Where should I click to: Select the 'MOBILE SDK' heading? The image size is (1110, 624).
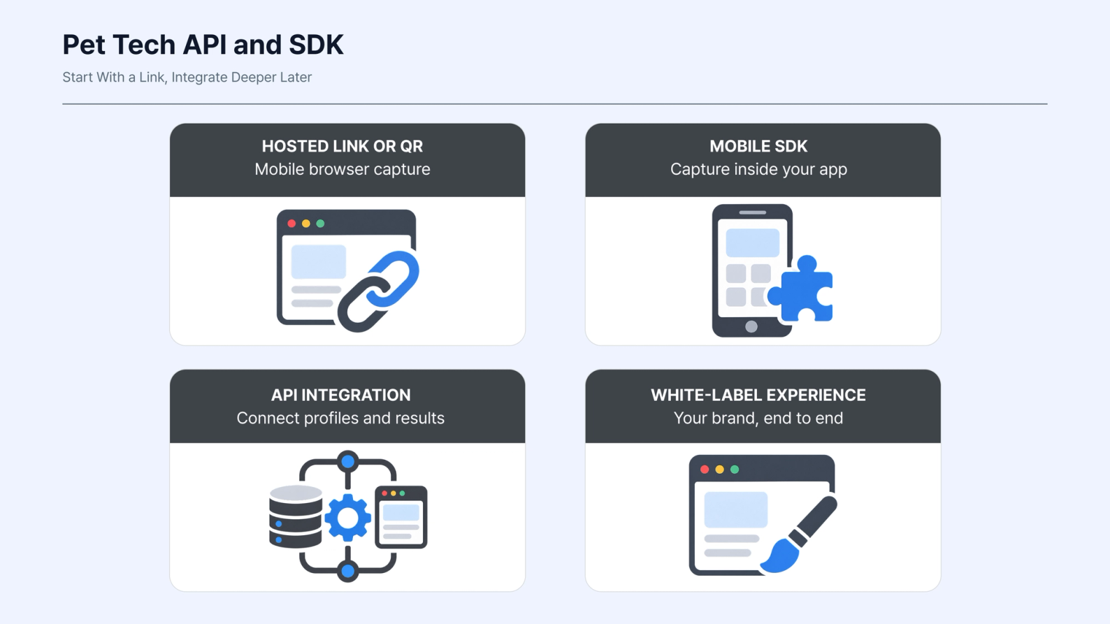tap(758, 146)
